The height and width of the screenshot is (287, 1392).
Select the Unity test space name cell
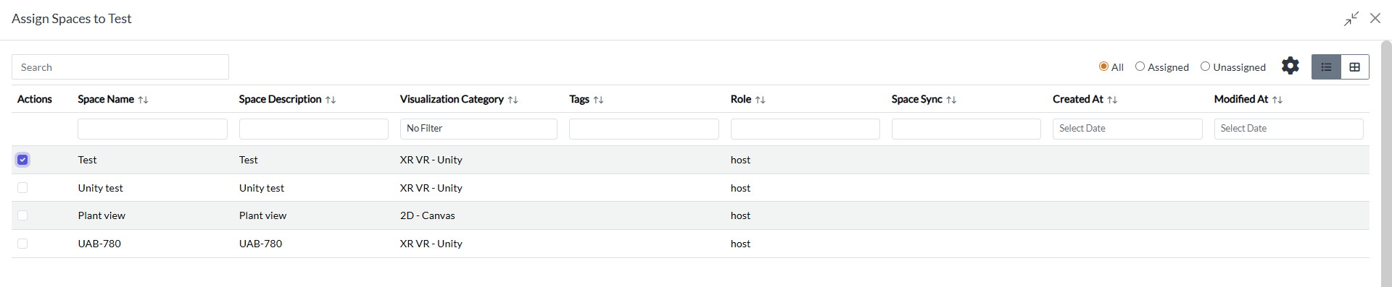[101, 188]
